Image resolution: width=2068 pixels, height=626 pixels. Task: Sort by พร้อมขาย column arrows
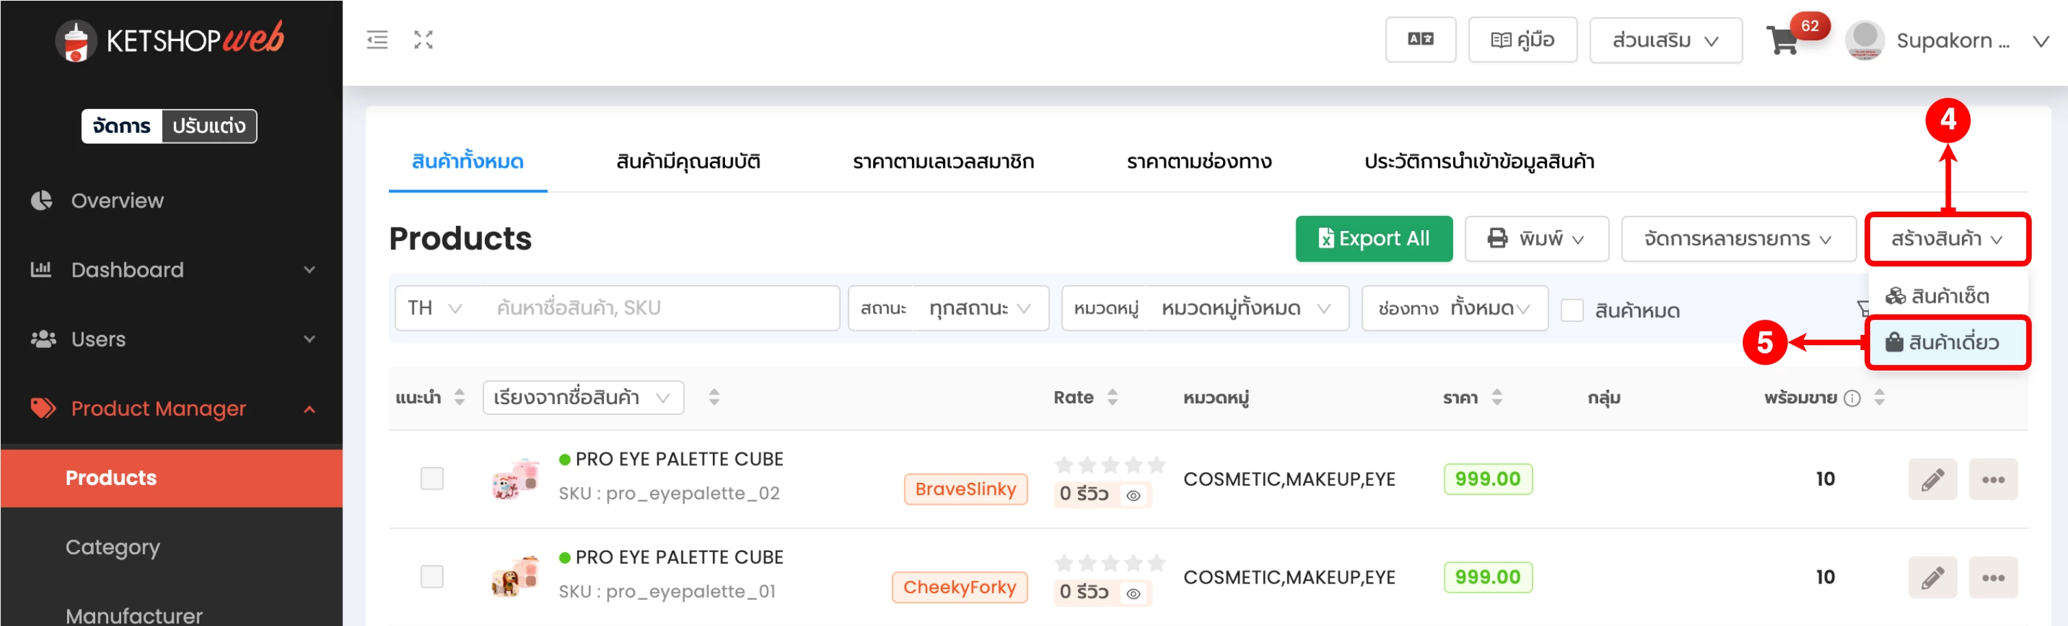click(x=1878, y=397)
